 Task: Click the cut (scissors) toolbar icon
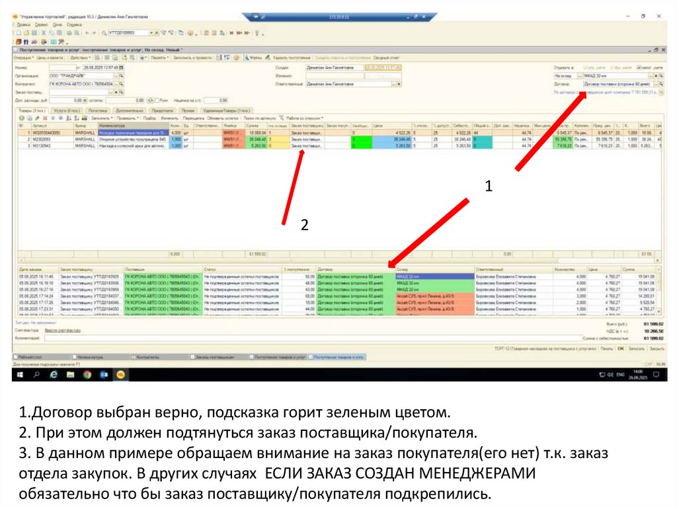(x=43, y=33)
